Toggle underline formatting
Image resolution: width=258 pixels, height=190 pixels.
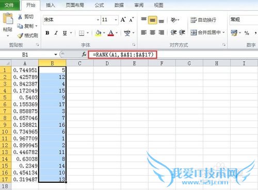[x=64, y=33]
